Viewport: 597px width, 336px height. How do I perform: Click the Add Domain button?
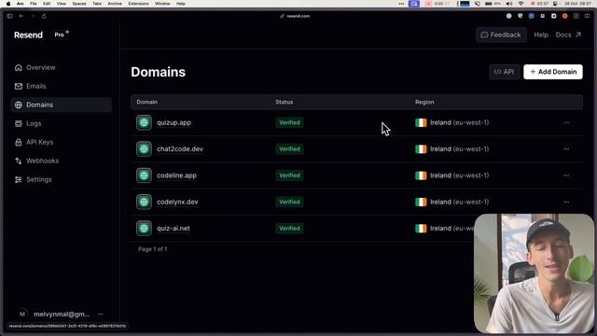click(x=553, y=72)
